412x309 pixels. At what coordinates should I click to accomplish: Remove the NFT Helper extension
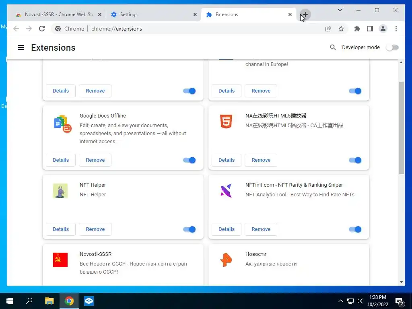tap(95, 229)
